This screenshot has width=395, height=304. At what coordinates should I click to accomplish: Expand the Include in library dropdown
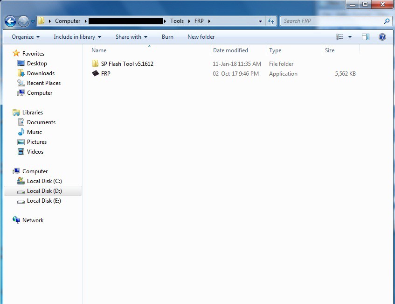tap(77, 37)
